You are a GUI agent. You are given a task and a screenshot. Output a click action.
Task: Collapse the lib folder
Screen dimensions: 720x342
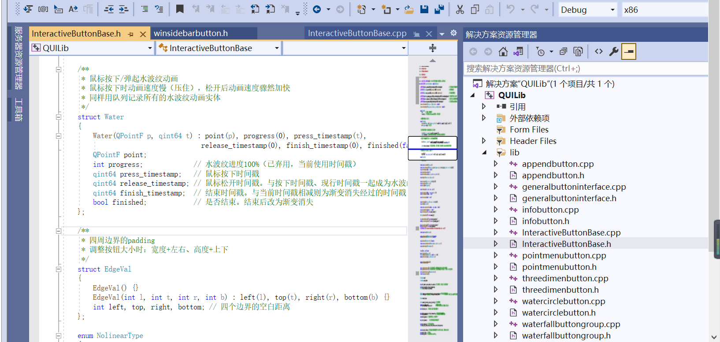click(484, 152)
